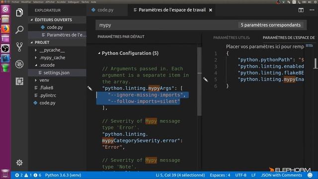Click the edit pencil beside workspace line 5
318x179 pixels.
point(205,80)
